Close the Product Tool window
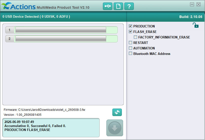 (x=199, y=4)
